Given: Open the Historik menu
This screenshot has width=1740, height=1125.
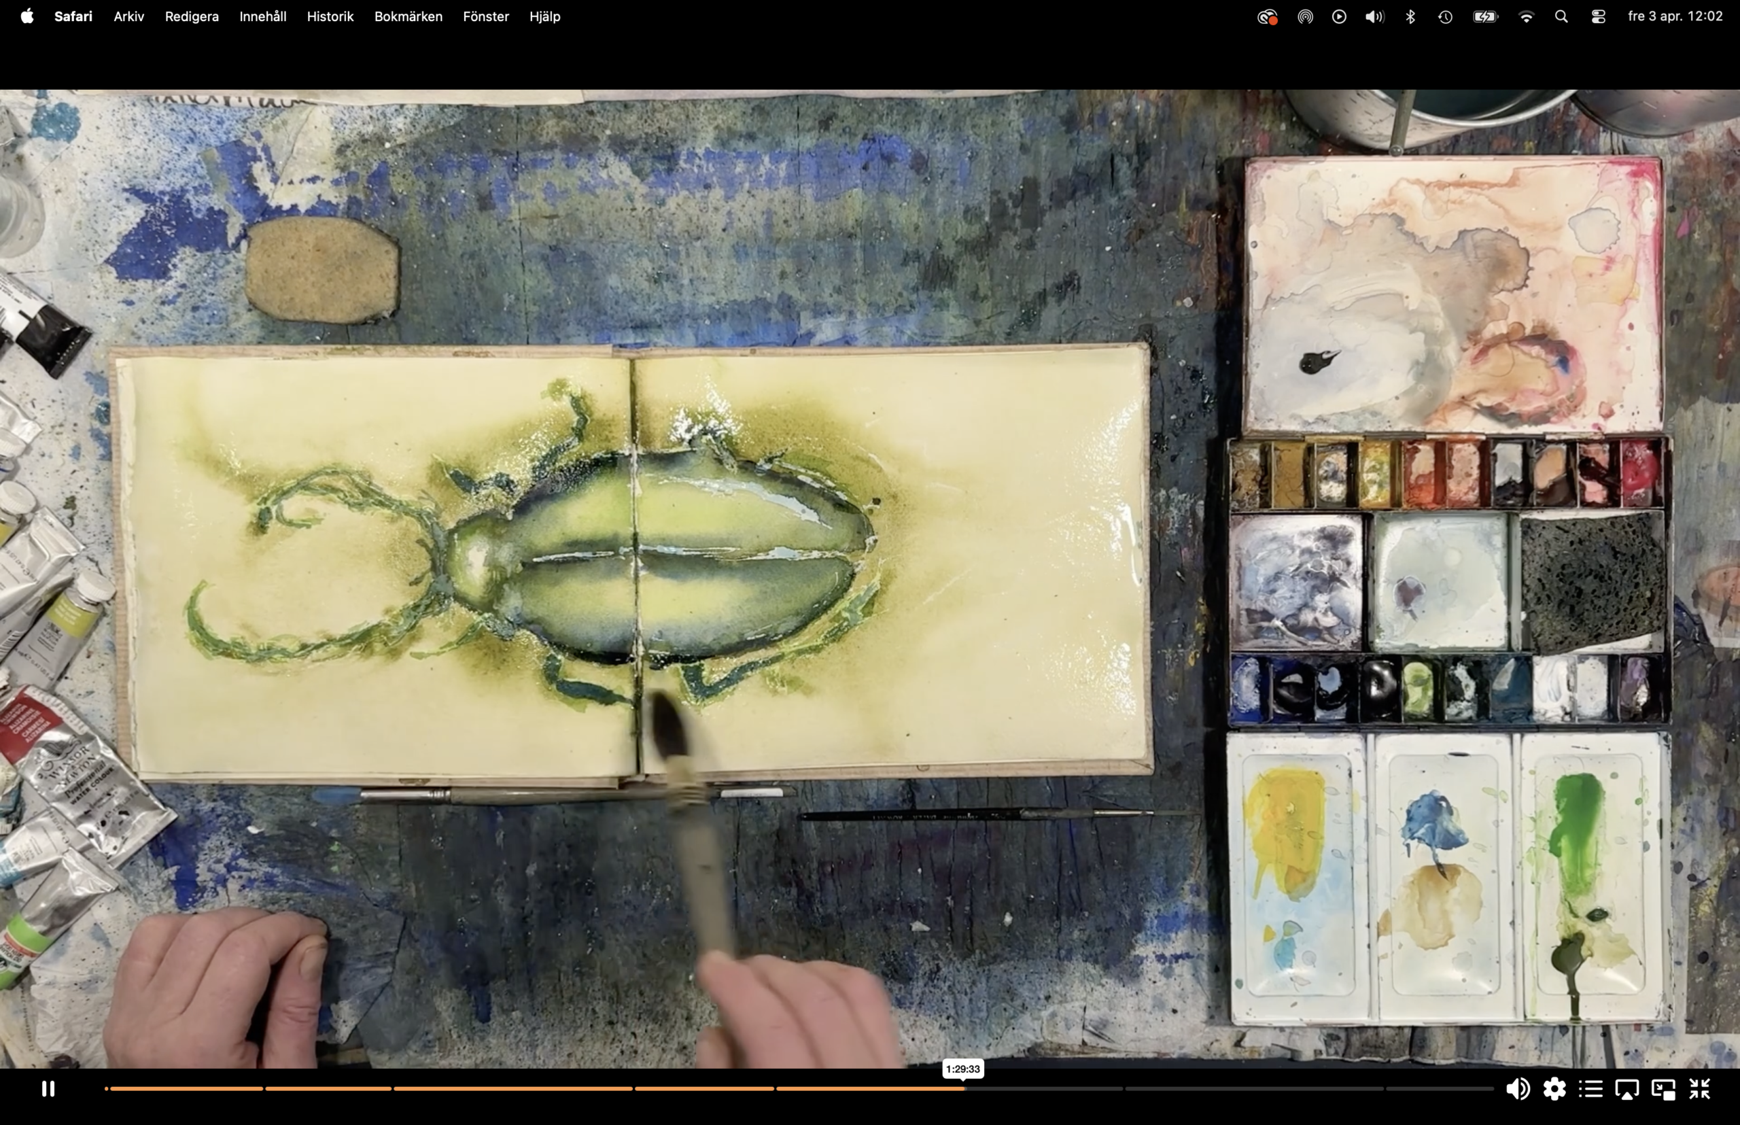Looking at the screenshot, I should coord(330,16).
